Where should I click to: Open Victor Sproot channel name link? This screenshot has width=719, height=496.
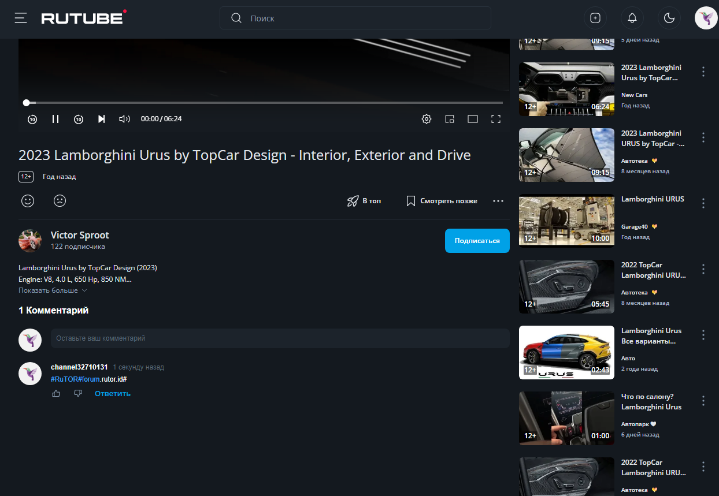coord(80,235)
